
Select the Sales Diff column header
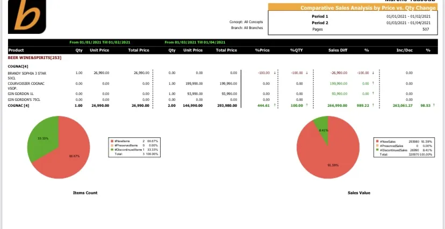click(338, 50)
